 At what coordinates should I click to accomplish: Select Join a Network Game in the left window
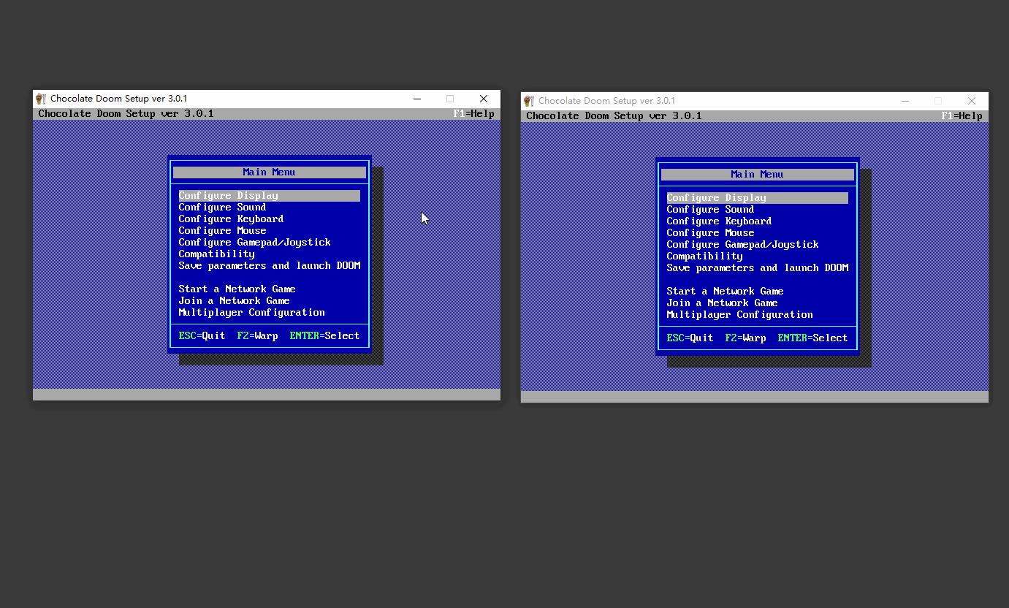tap(234, 301)
